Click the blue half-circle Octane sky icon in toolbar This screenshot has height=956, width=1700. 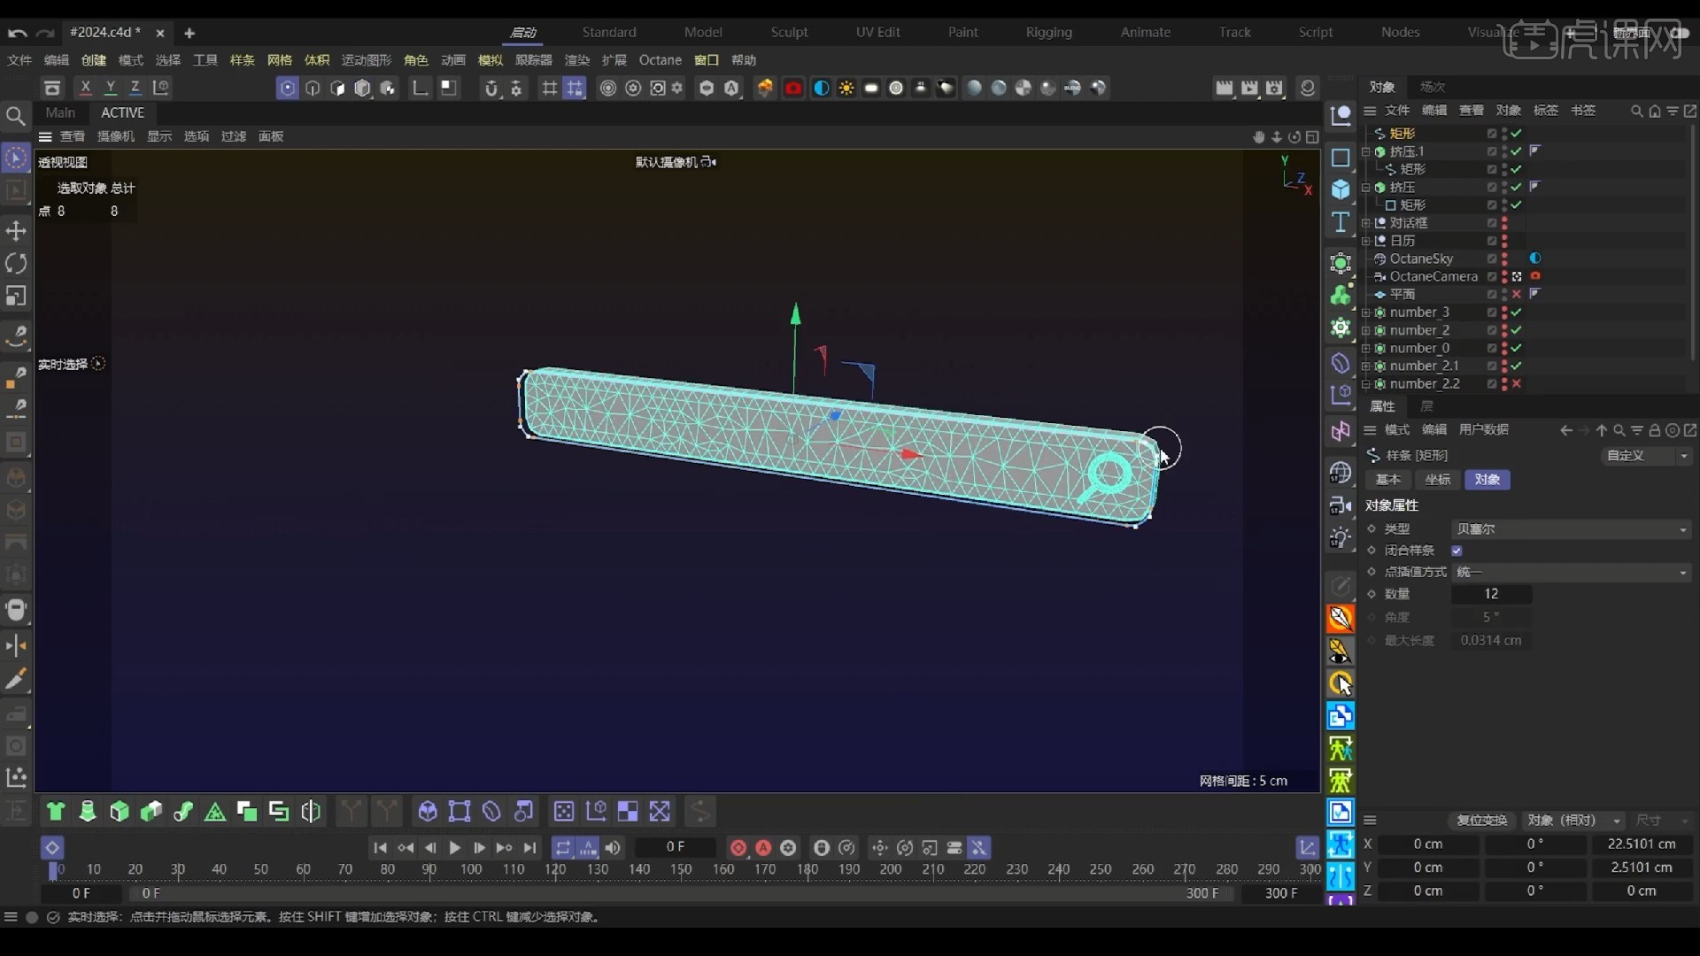822,88
